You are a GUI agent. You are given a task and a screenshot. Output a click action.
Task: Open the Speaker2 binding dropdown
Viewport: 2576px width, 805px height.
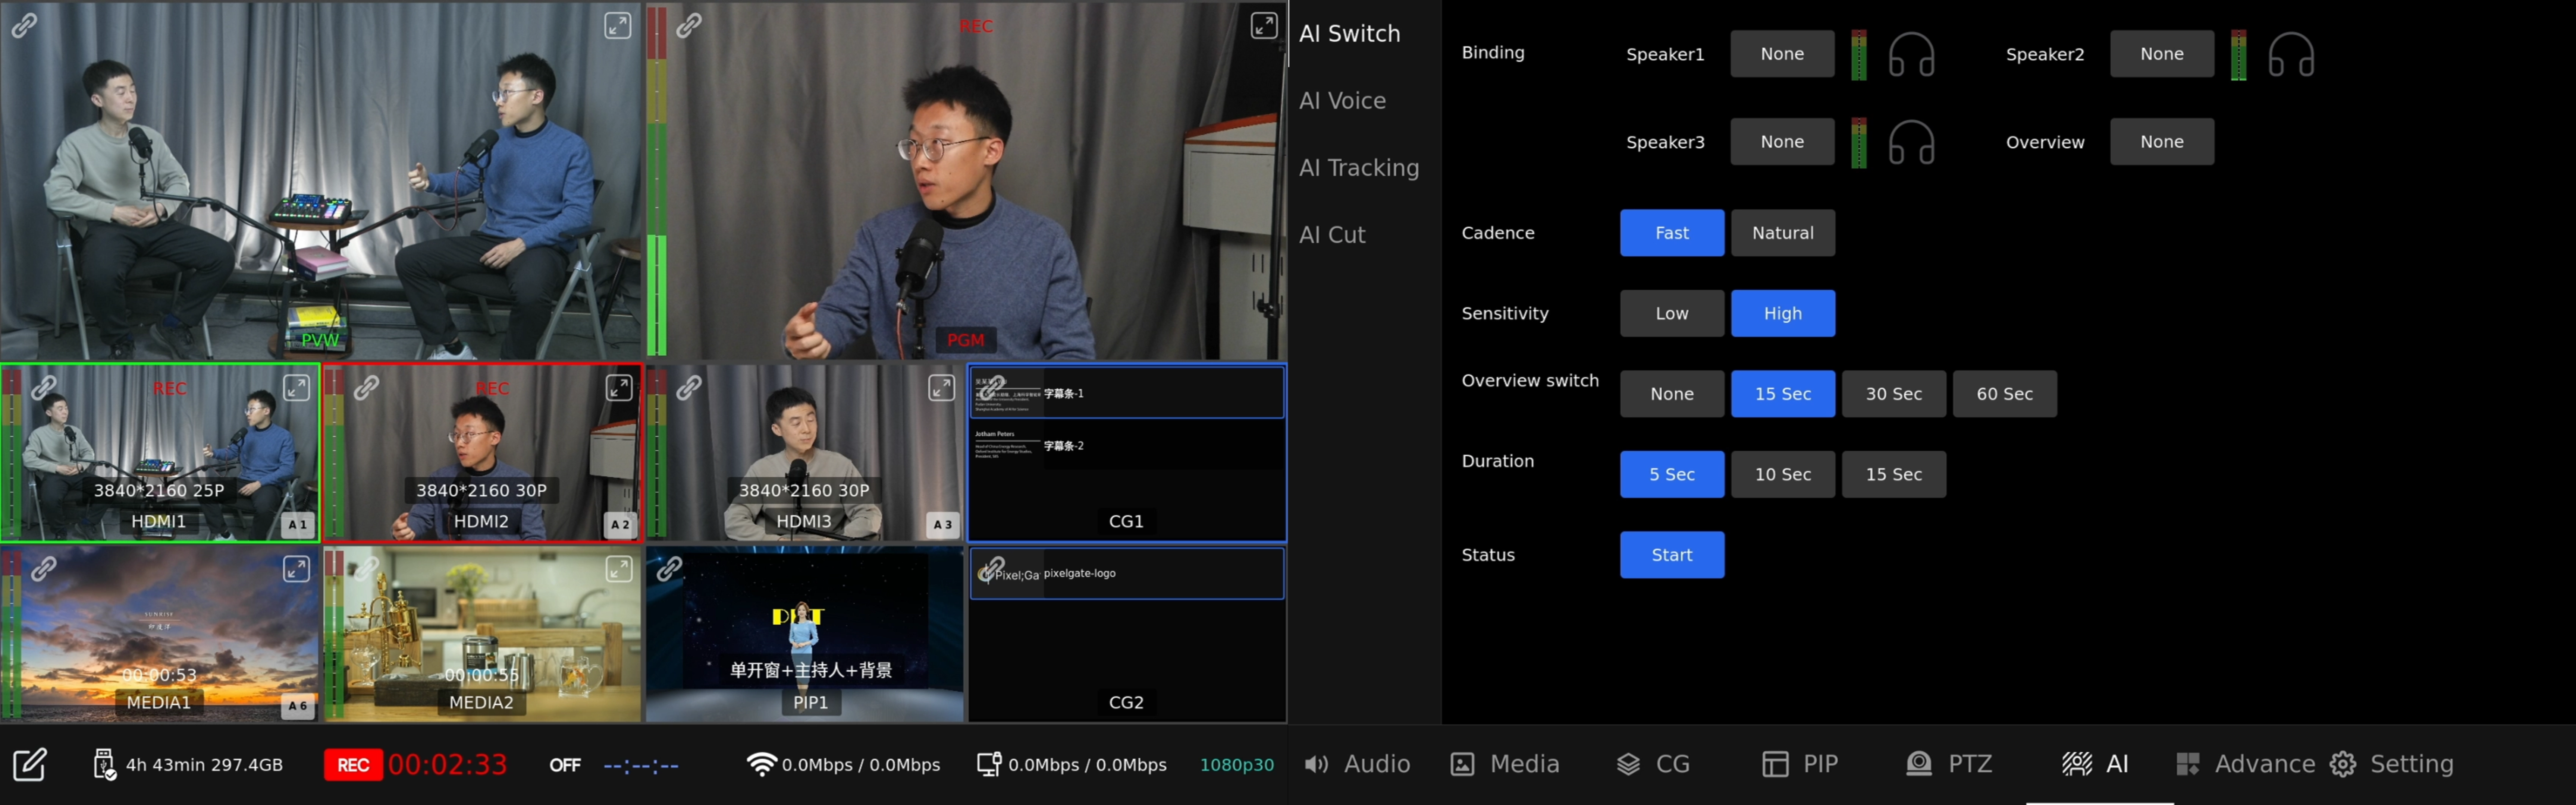point(2162,54)
